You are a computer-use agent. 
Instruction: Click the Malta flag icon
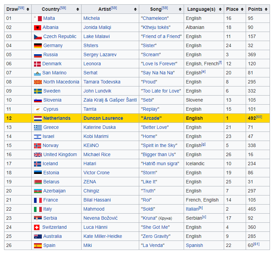(38, 18)
